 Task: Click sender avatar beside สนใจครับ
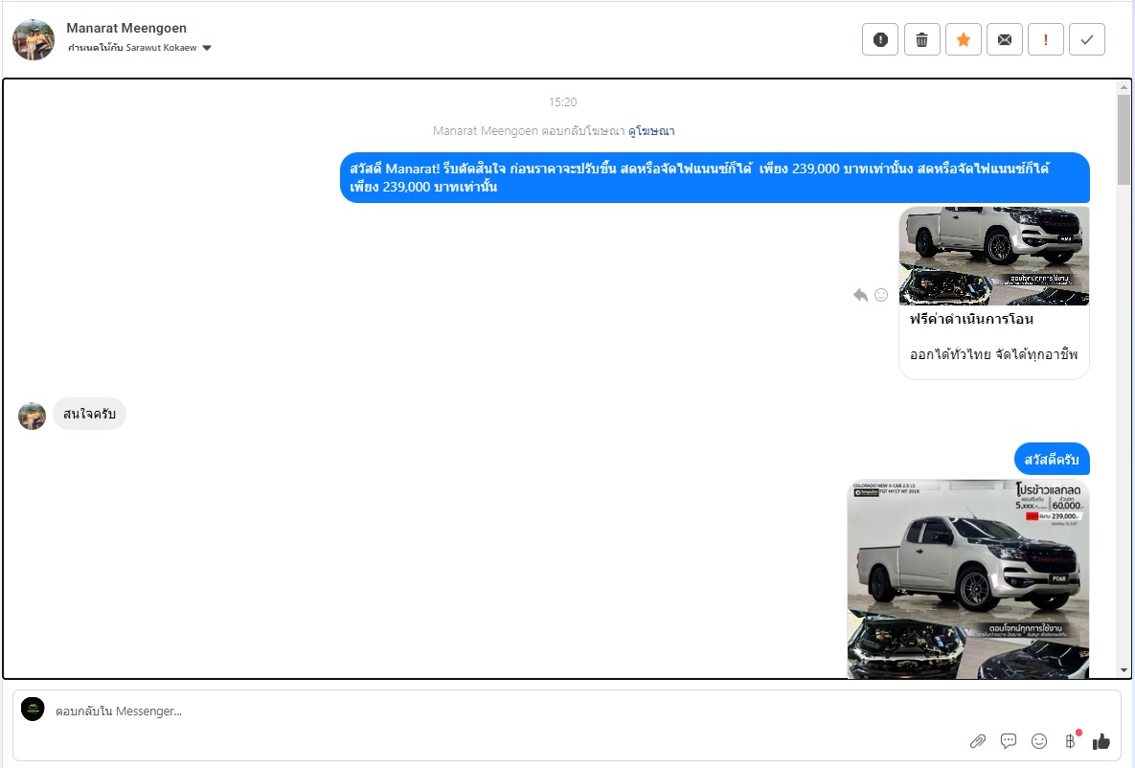[x=32, y=417]
